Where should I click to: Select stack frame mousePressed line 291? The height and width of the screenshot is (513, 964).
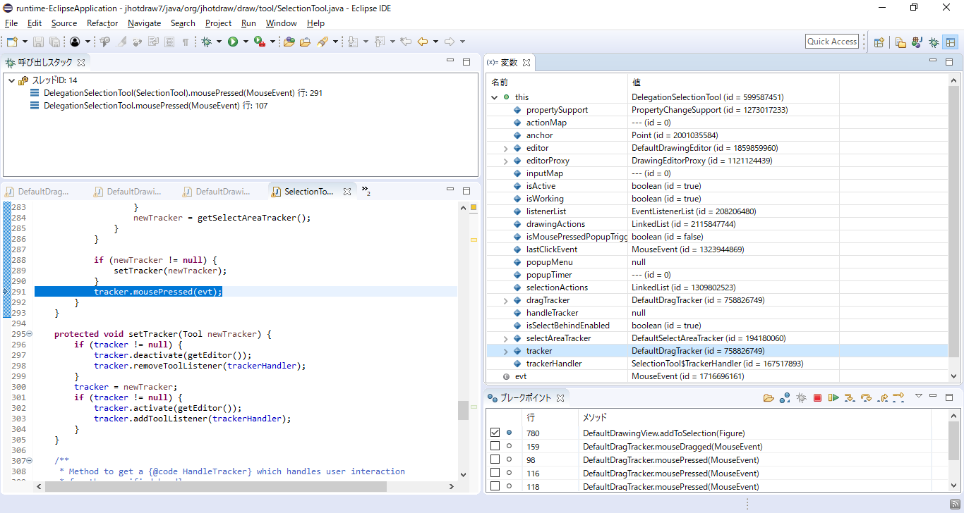click(x=176, y=93)
